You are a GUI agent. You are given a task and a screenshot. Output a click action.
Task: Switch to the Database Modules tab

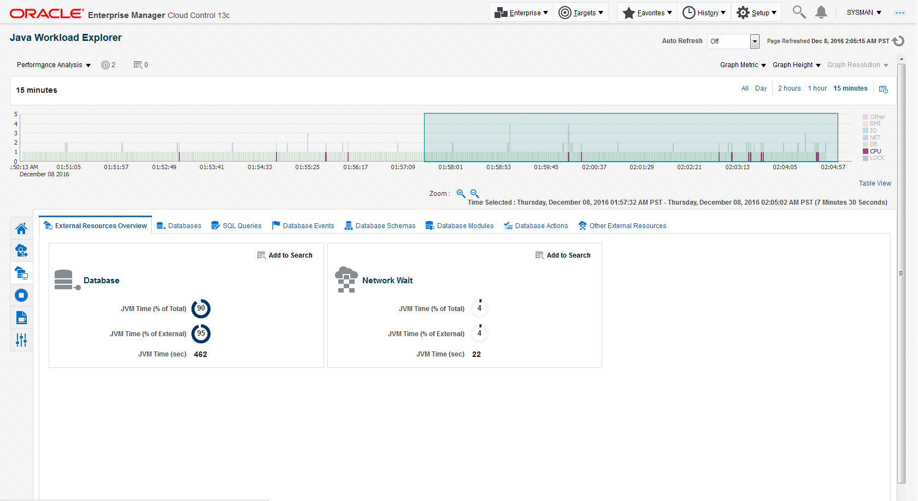pyautogui.click(x=460, y=226)
